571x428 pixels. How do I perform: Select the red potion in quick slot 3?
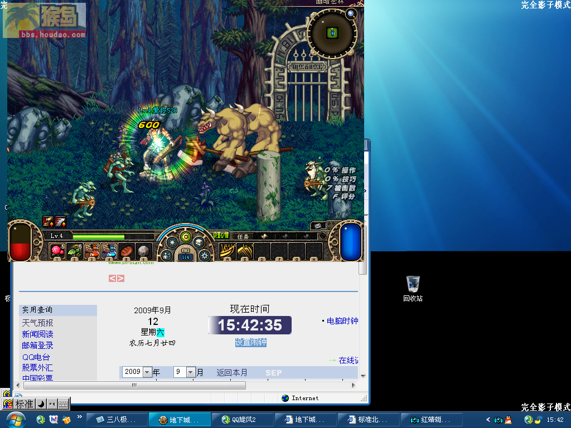coord(92,251)
